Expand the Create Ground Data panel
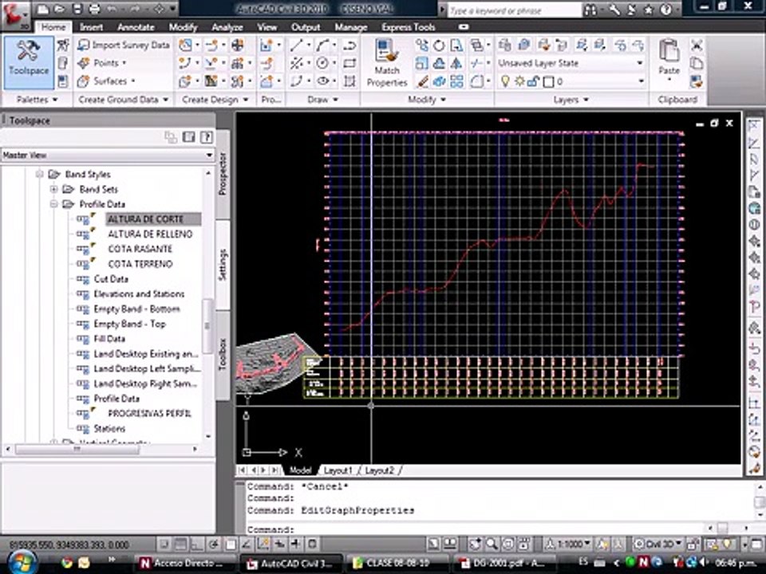 pyautogui.click(x=123, y=100)
